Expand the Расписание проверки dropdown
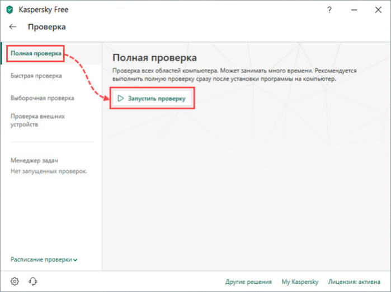Viewport: 391px width, 292px height. pos(44,259)
